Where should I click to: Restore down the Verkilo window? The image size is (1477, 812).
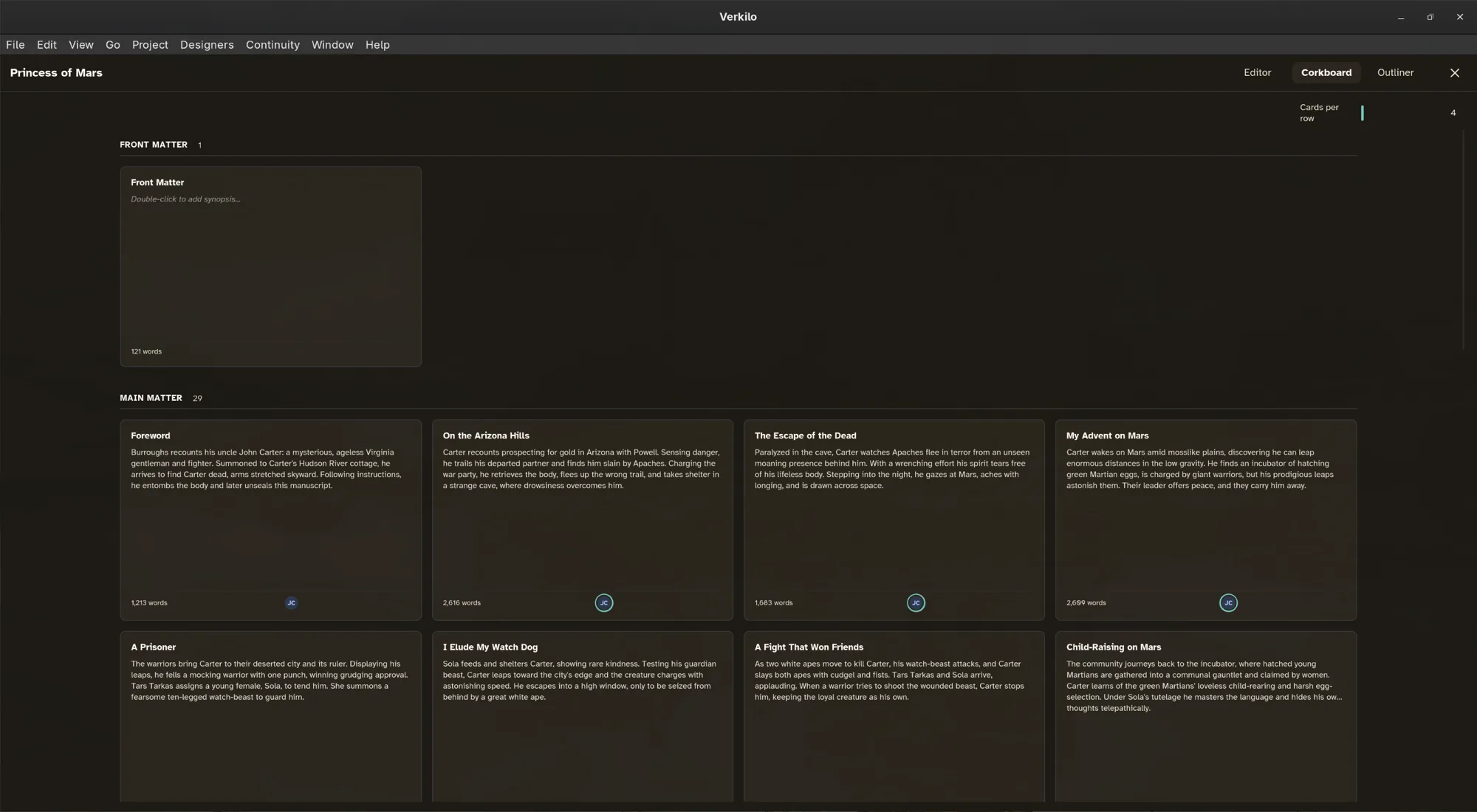(1430, 17)
